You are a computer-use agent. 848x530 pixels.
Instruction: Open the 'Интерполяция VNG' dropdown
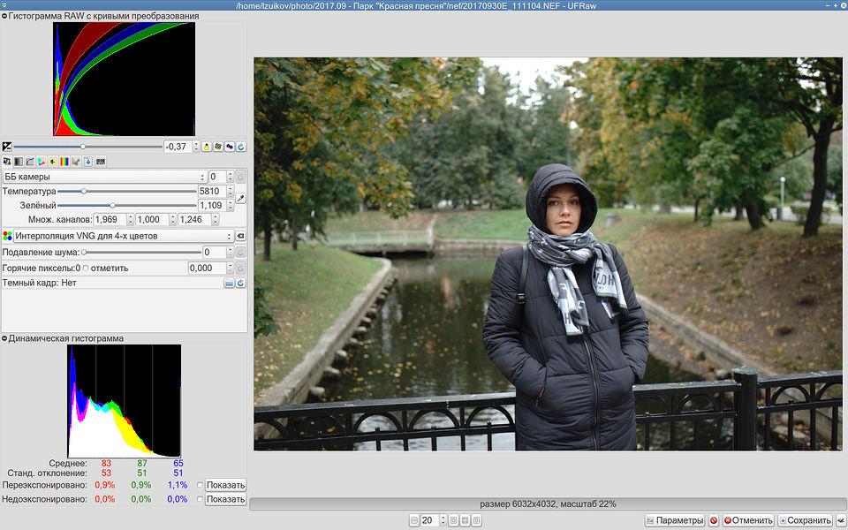click(124, 236)
